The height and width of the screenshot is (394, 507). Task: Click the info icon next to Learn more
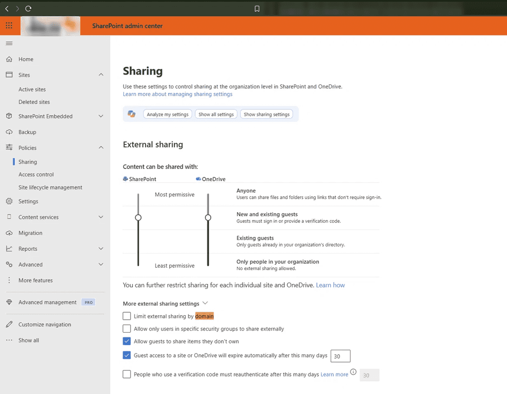pos(354,372)
